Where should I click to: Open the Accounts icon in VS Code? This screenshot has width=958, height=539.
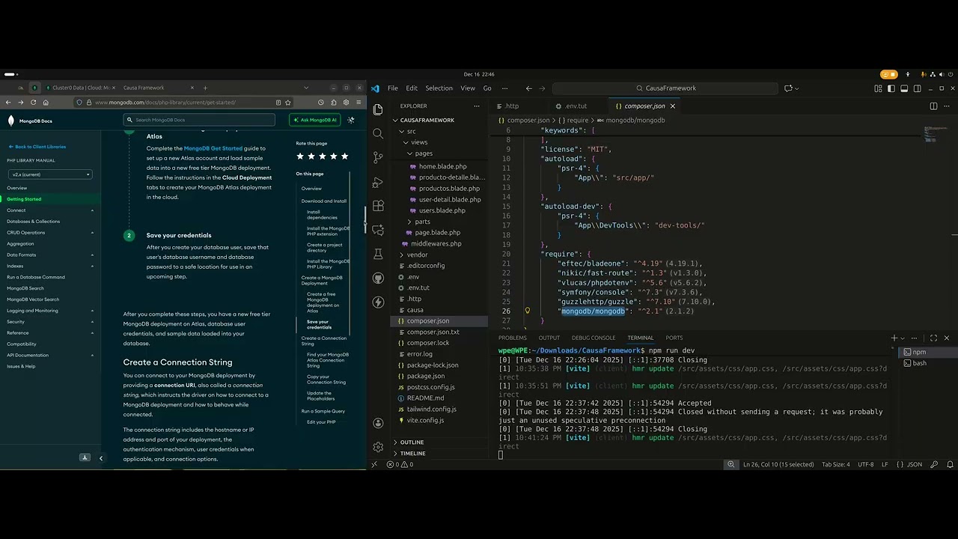pos(378,423)
